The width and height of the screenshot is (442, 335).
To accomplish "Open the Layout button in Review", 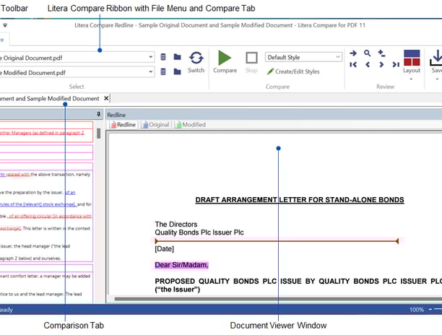I will pos(412,61).
